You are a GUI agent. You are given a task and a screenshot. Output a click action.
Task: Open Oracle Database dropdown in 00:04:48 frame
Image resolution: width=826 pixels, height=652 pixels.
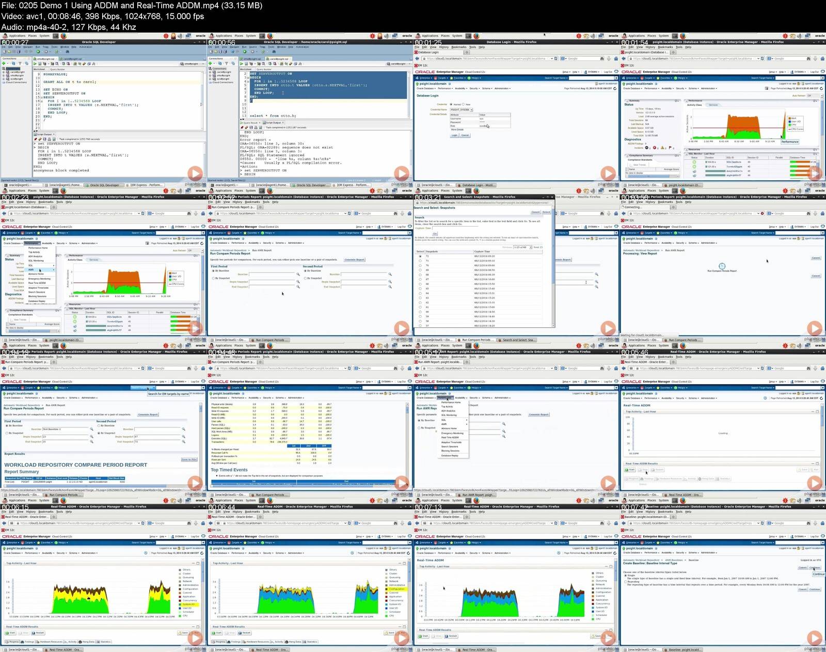219,398
